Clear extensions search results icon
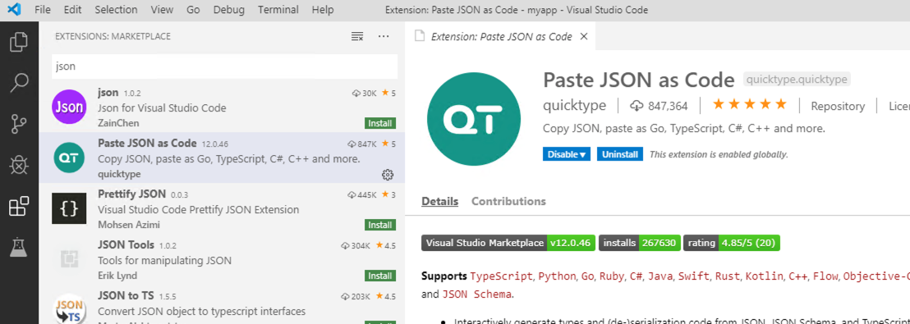Viewport: 910px width, 324px height. 357,37
